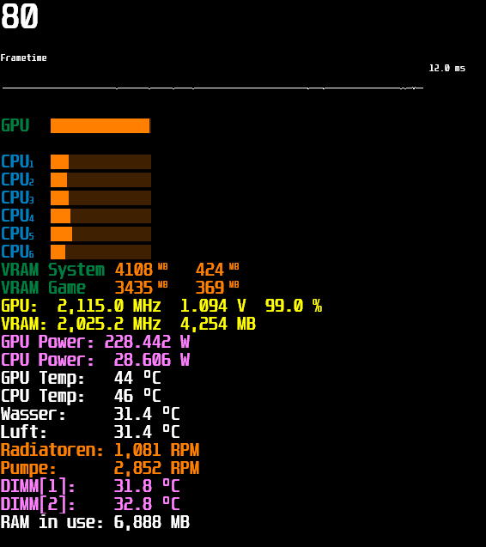Click the 31.8 °C DIMM temperature
The width and height of the screenshot is (486, 547).
(147, 486)
